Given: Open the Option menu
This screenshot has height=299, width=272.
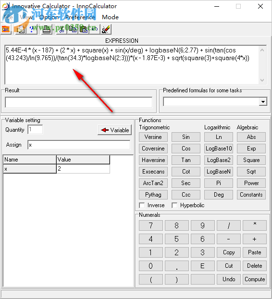Looking at the screenshot, I should [x=49, y=17].
